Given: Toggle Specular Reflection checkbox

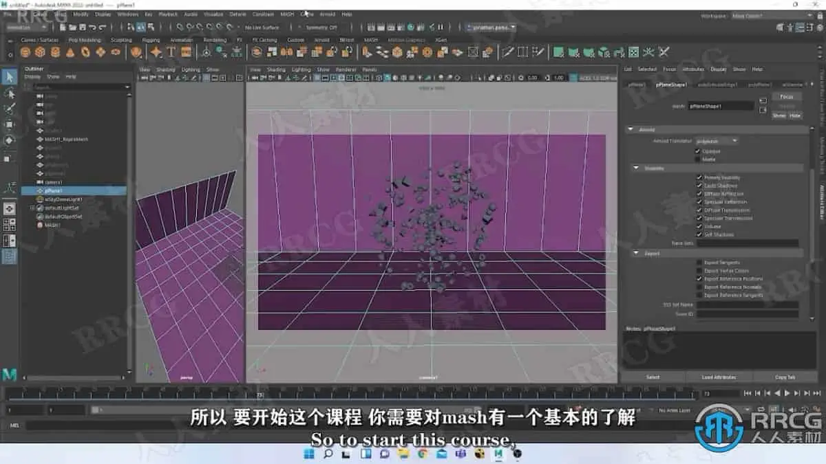Looking at the screenshot, I should [x=699, y=202].
